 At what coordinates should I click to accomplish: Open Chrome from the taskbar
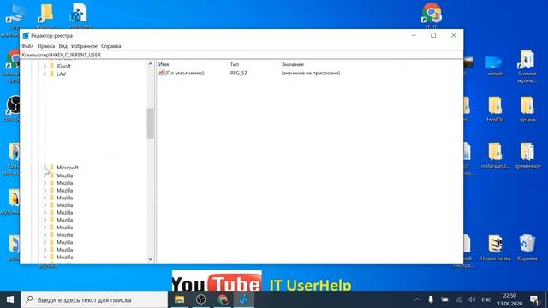[223, 299]
